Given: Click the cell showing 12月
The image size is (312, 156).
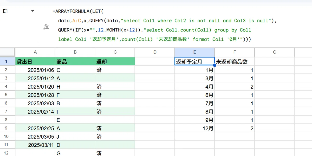Looking at the screenshot, I should pos(195,128).
